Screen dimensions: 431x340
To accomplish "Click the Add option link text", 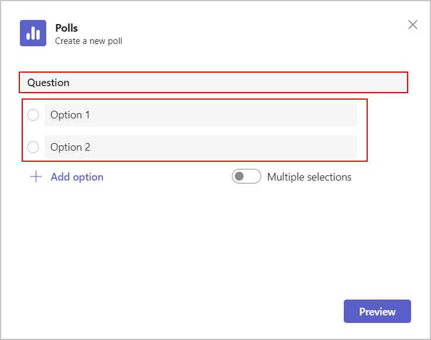I will (x=77, y=177).
